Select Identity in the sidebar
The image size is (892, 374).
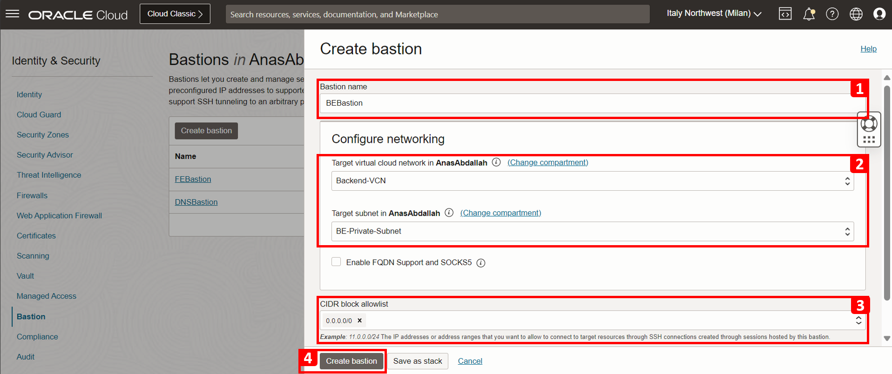pyautogui.click(x=29, y=94)
